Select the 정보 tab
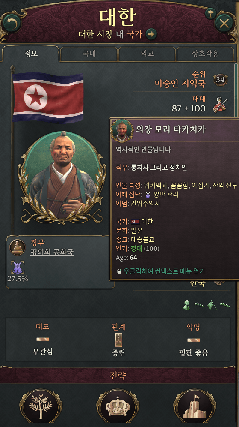The image size is (239, 427). tap(31, 53)
